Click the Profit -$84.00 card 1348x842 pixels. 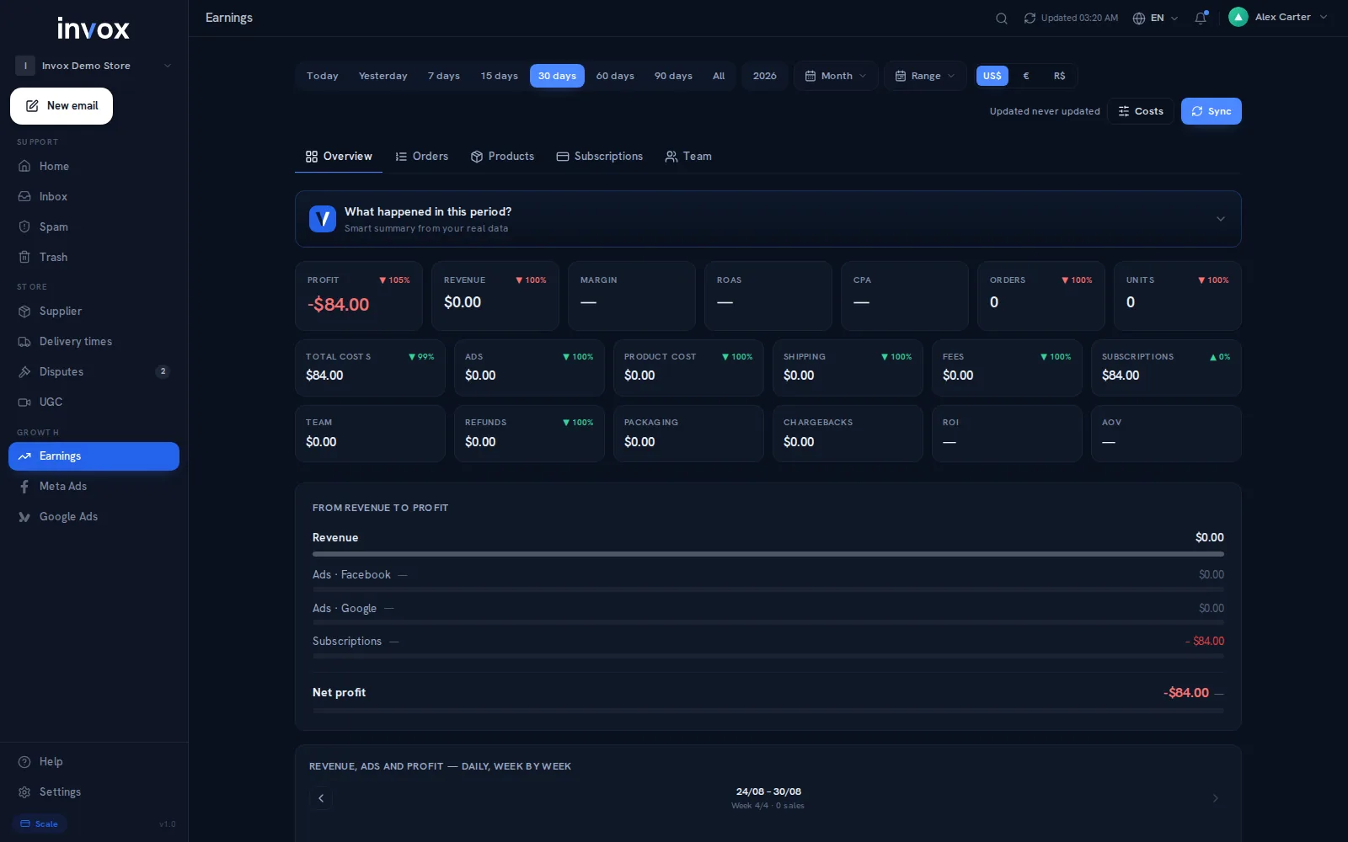pyautogui.click(x=359, y=296)
